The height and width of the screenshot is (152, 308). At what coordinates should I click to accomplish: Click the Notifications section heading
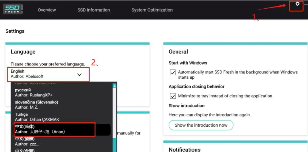point(185,150)
